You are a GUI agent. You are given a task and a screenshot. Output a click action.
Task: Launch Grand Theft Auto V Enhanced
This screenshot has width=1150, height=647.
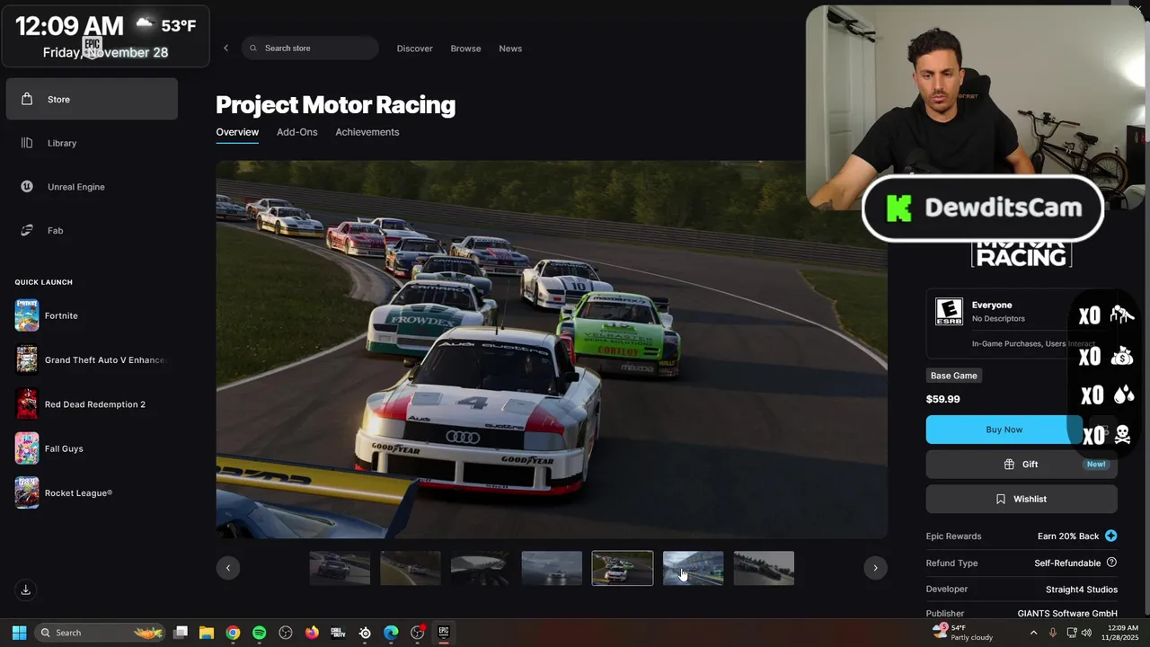click(92, 359)
